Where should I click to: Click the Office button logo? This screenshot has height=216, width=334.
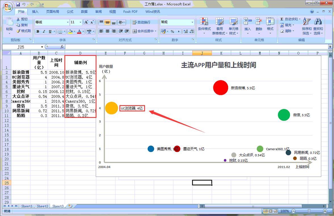tap(8, 7)
